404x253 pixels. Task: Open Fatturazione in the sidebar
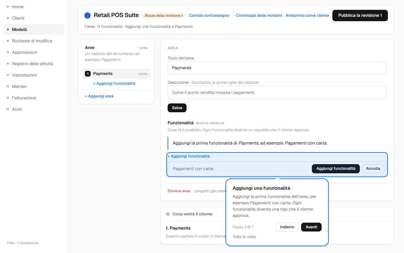coord(34,98)
